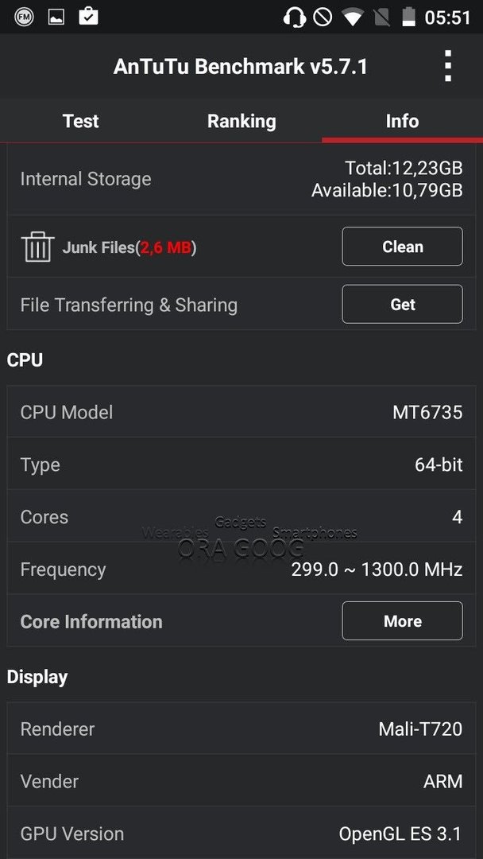Tap the do-not-disturb circle icon
The height and width of the screenshot is (859, 483).
(x=323, y=17)
